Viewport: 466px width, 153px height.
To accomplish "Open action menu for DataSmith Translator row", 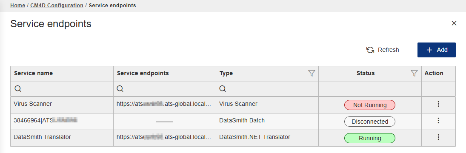I will pos(438,137).
